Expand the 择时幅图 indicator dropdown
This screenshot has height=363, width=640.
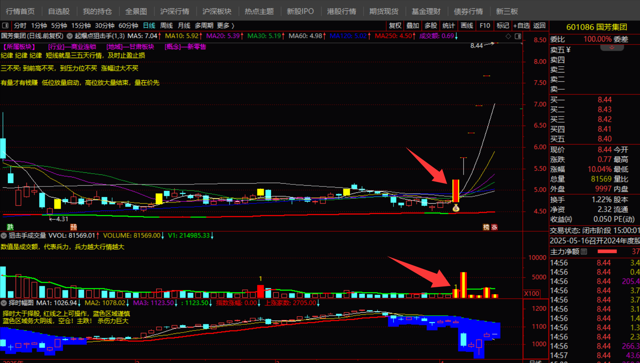4,303
